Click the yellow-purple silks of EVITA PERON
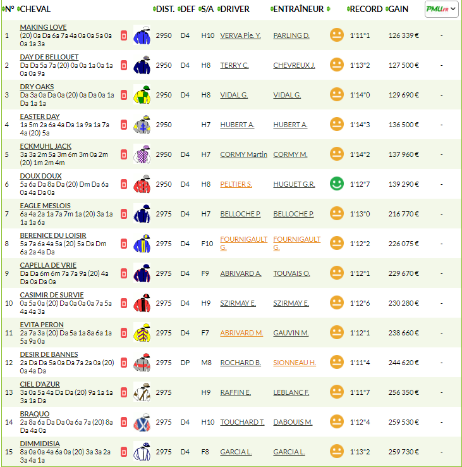Image resolution: width=462 pixels, height=467 pixels. pyautogui.click(x=142, y=333)
